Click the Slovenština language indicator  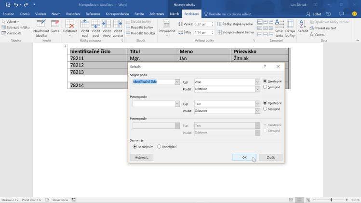click(x=60, y=200)
